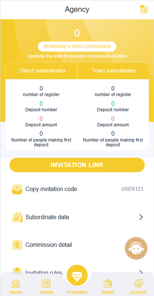Click the Commission detail dollar icon
The width and height of the screenshot is (154, 296).
click(x=17, y=245)
